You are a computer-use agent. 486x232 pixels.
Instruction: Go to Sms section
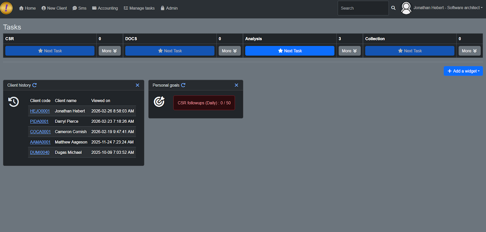[x=79, y=8]
